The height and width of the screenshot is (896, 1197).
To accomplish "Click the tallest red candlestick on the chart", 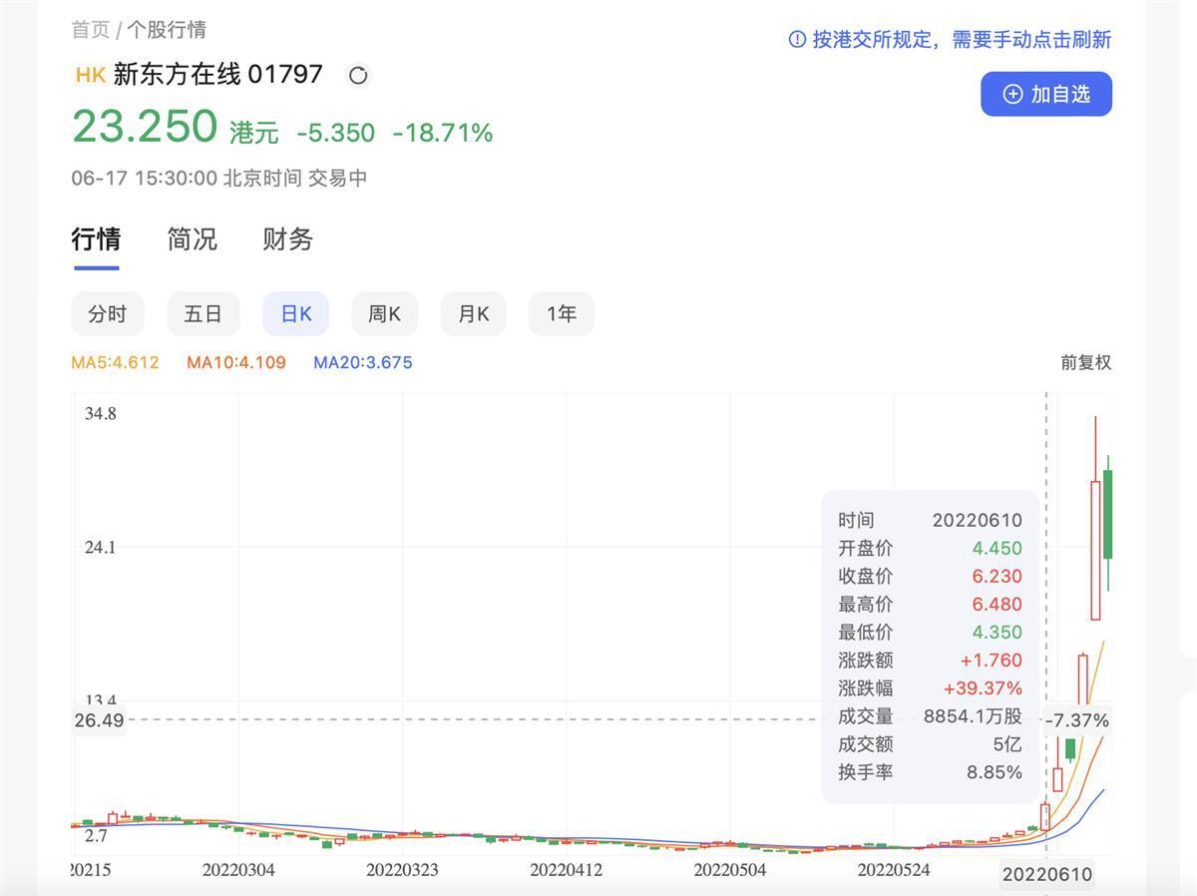I will (x=1095, y=549).
